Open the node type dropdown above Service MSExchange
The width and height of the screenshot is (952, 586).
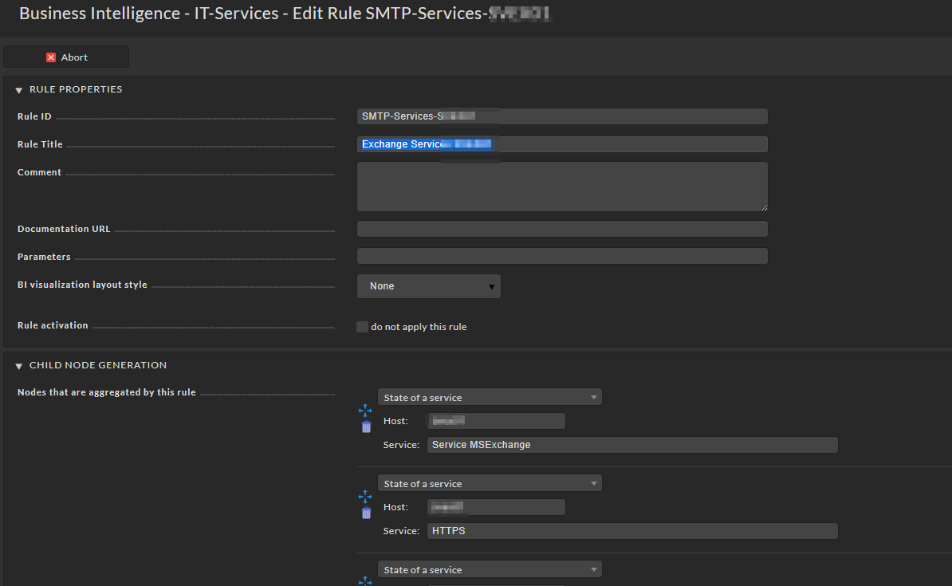pyautogui.click(x=490, y=397)
